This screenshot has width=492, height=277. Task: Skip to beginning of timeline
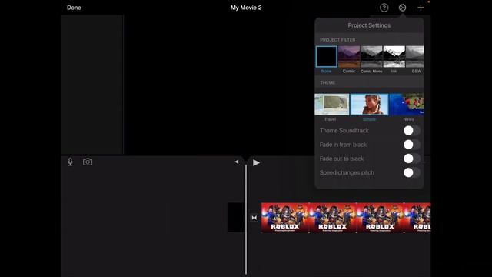click(236, 162)
